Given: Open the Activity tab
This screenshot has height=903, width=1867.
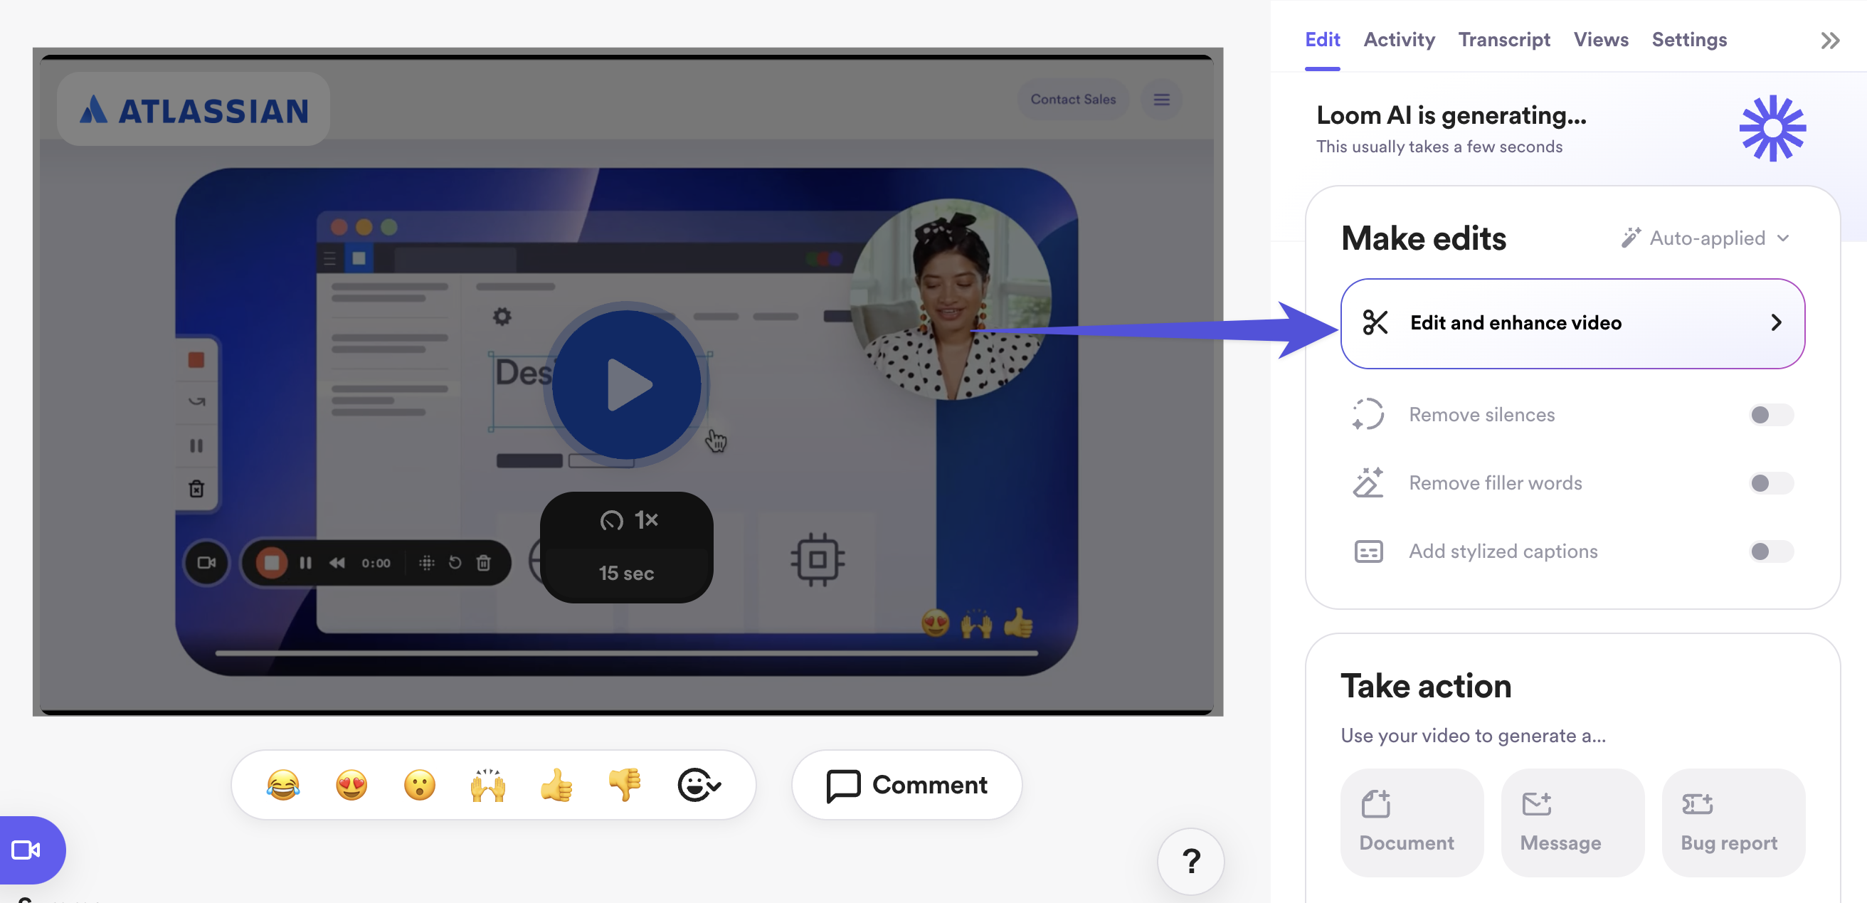Looking at the screenshot, I should point(1398,40).
